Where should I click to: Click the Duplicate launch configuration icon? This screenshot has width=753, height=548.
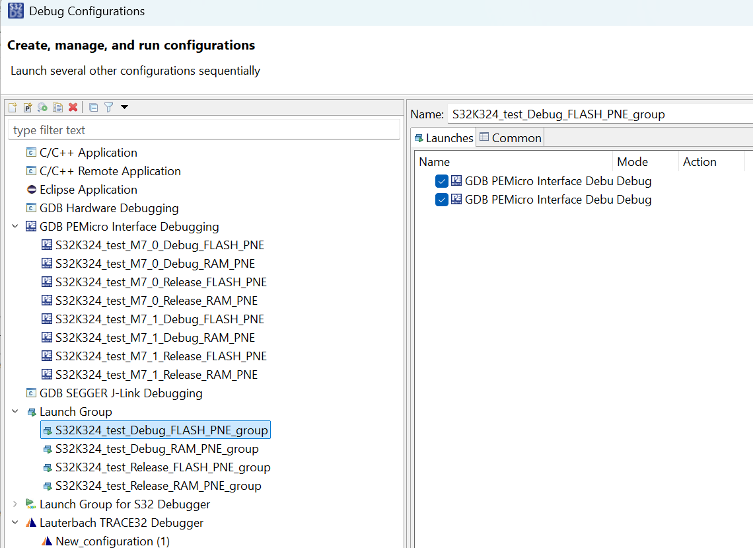click(57, 107)
